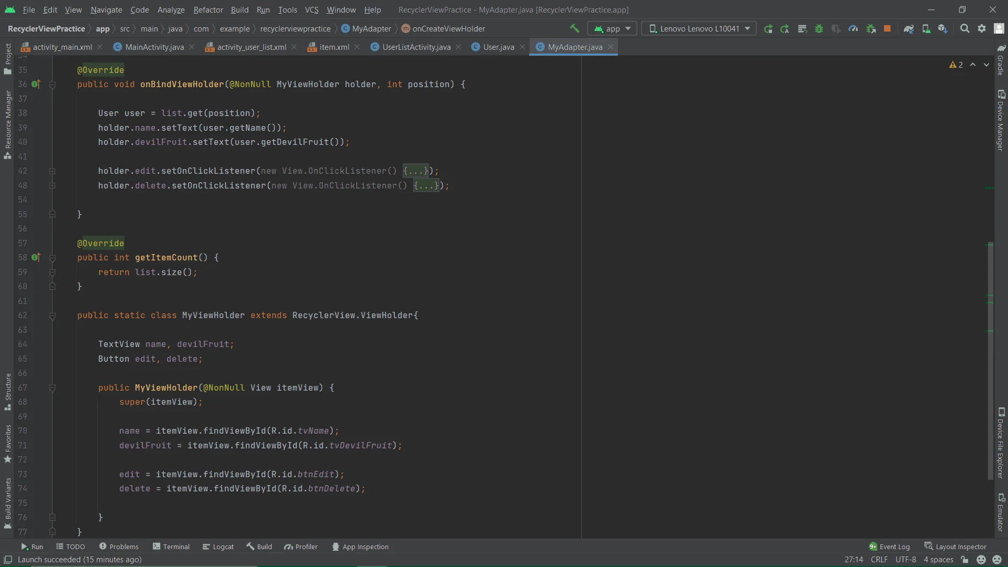This screenshot has width=1008, height=567.
Task: Attach Debugger to Android Process icon
Action: coord(870,28)
